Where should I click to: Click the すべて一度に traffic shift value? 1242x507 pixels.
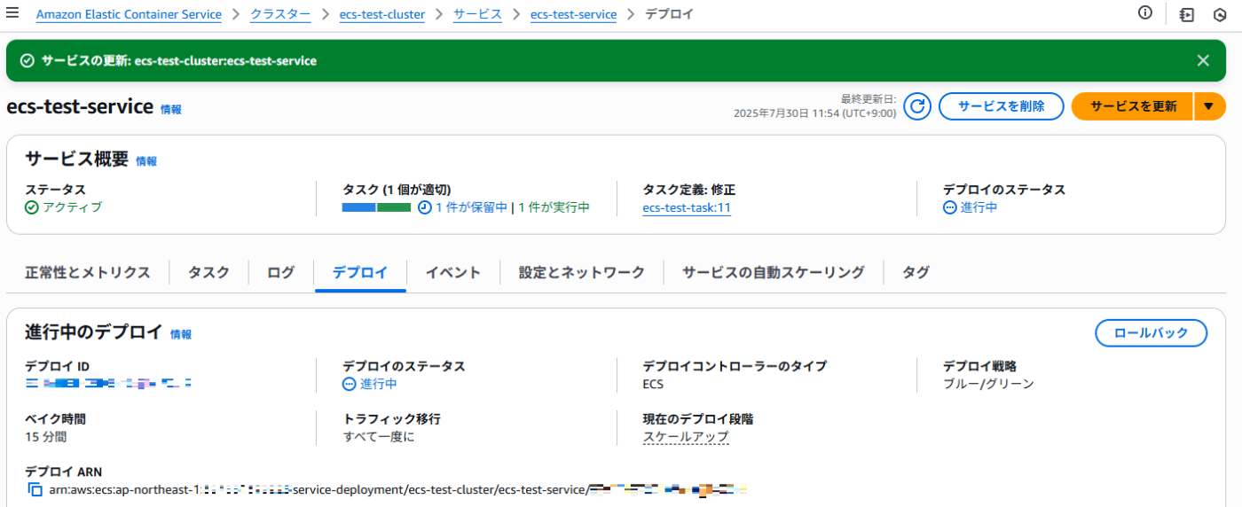point(379,437)
